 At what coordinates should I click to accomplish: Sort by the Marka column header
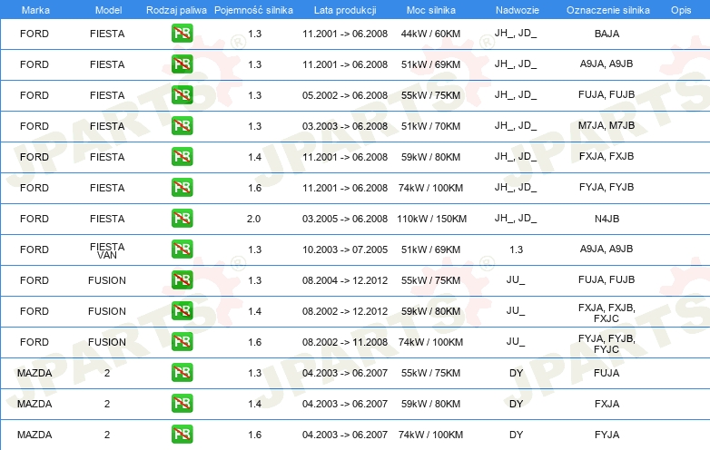click(x=35, y=9)
